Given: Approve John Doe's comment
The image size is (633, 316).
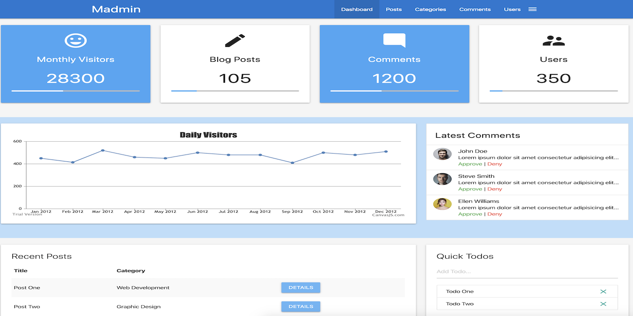Looking at the screenshot, I should (470, 163).
